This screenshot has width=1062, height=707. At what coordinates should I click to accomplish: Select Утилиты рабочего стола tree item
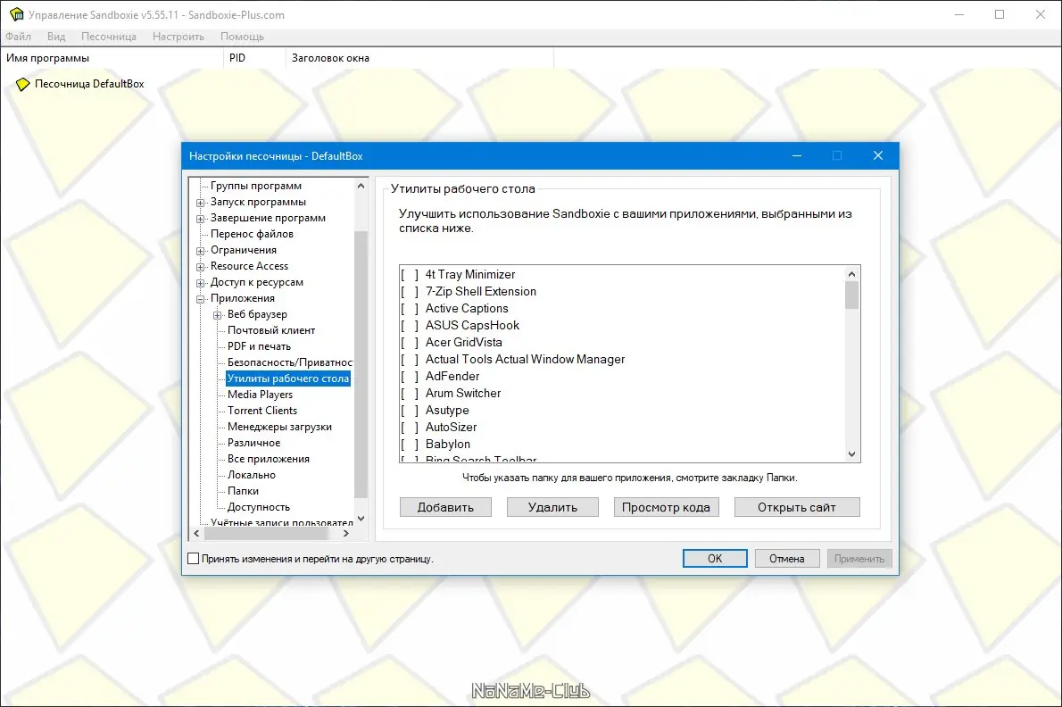(288, 378)
